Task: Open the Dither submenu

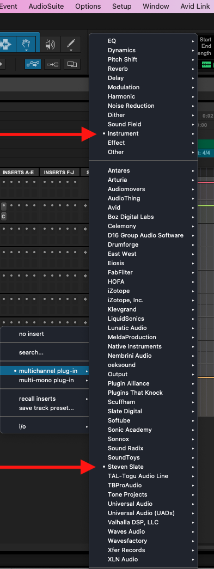Action: [143, 115]
